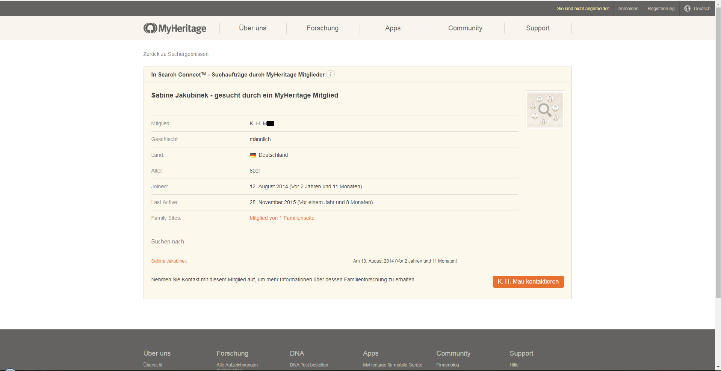
Task: Click the search magnifier profile thumbnail
Action: pyautogui.click(x=545, y=110)
